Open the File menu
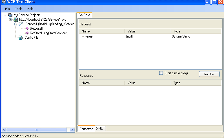Image resolution: width=224 pixels, height=138 pixels. coord(7,9)
